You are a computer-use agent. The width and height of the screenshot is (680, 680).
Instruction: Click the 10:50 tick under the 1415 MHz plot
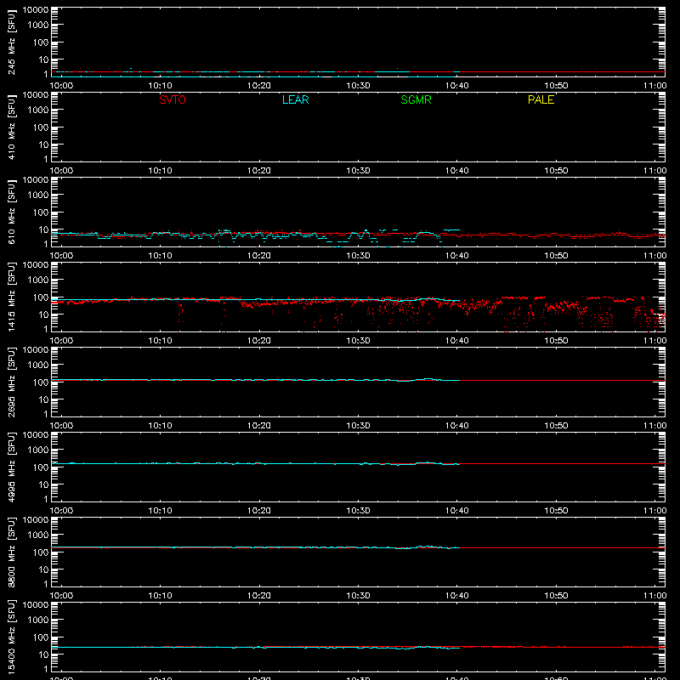point(556,341)
